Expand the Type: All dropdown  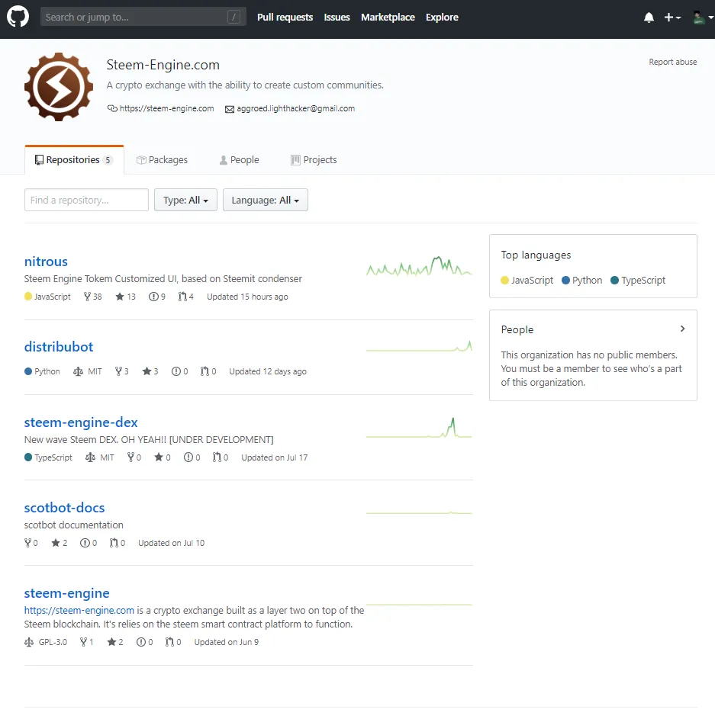[x=185, y=200]
